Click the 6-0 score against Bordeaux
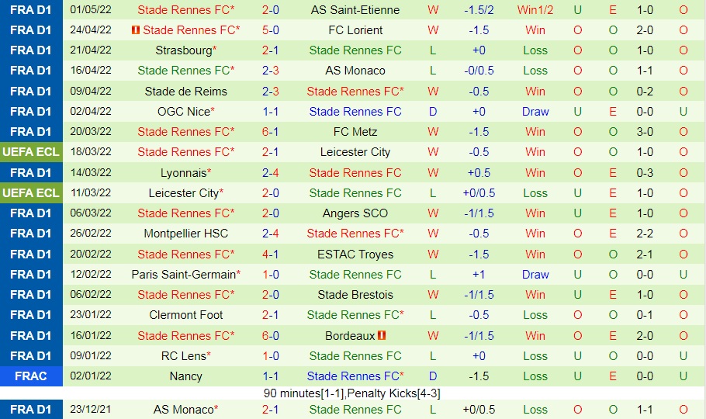Screen dimensions: 706x419 [270, 336]
